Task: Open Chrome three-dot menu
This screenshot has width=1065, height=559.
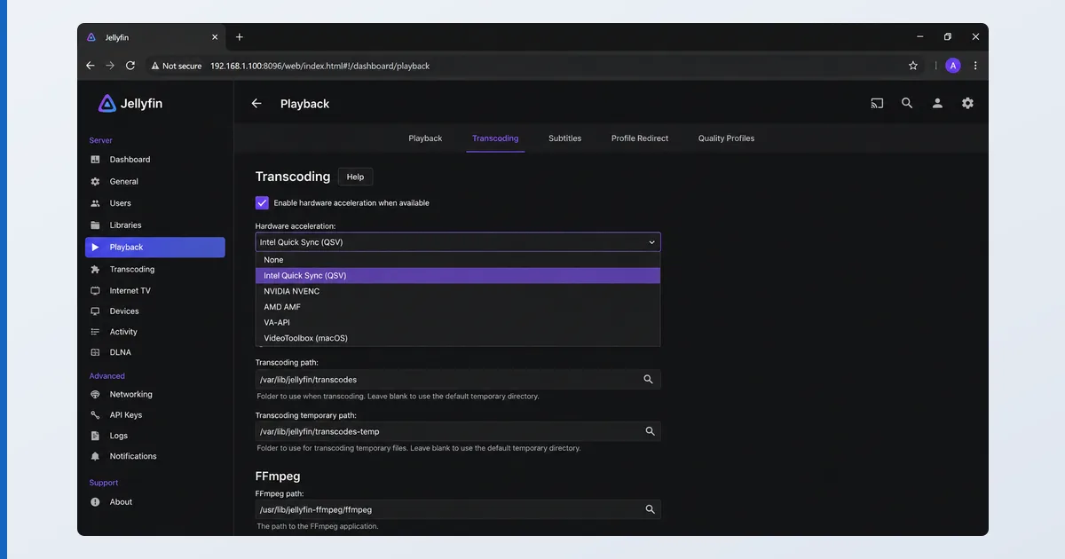Action: click(x=975, y=66)
